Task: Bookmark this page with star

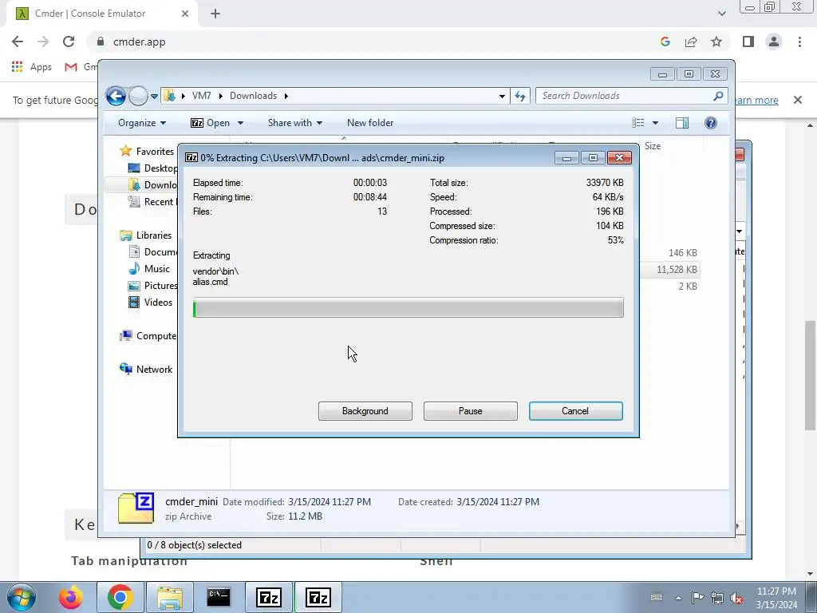Action: (x=716, y=42)
